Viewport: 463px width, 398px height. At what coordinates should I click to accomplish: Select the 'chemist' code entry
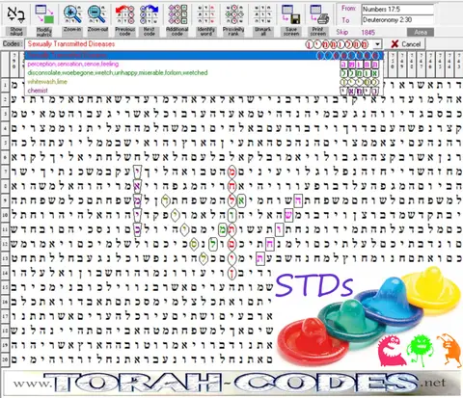coord(204,91)
